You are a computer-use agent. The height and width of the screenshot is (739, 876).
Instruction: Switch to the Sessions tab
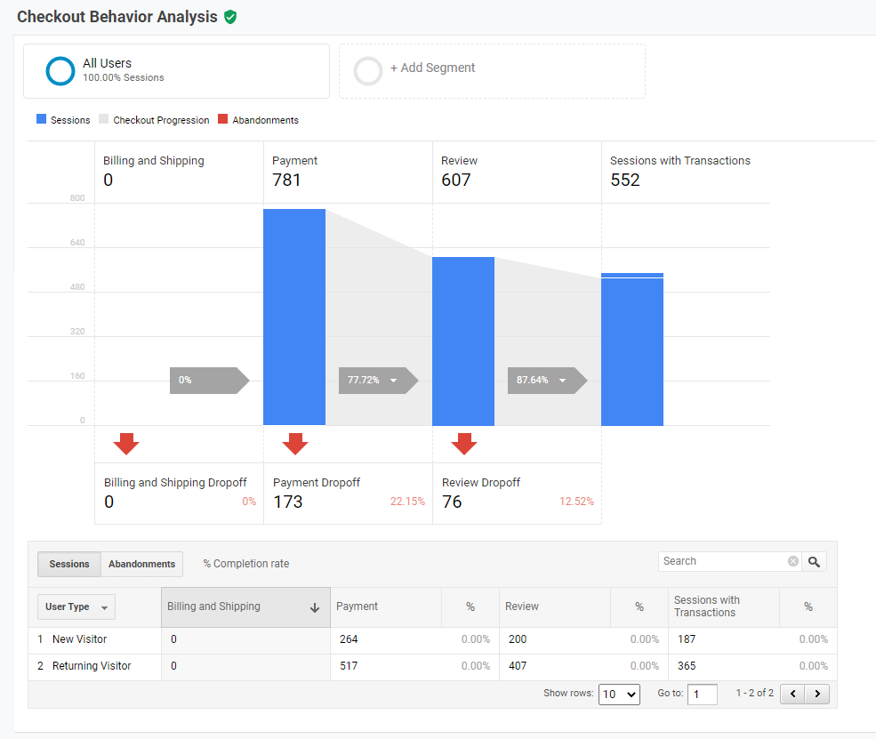69,564
